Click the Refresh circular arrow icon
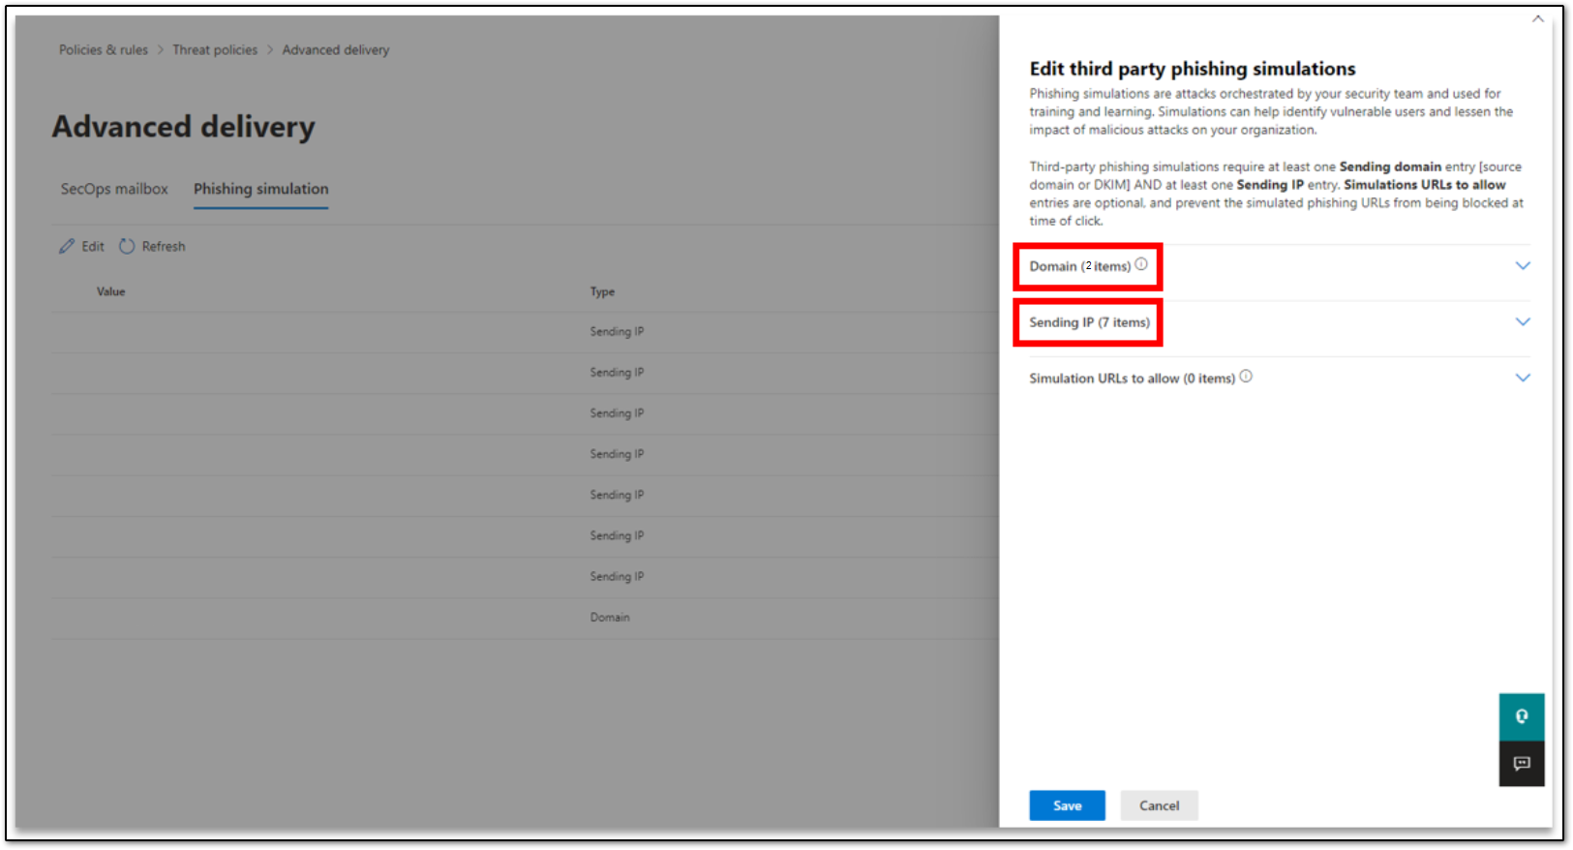Screen dimensions: 1573x850 [x=127, y=246]
